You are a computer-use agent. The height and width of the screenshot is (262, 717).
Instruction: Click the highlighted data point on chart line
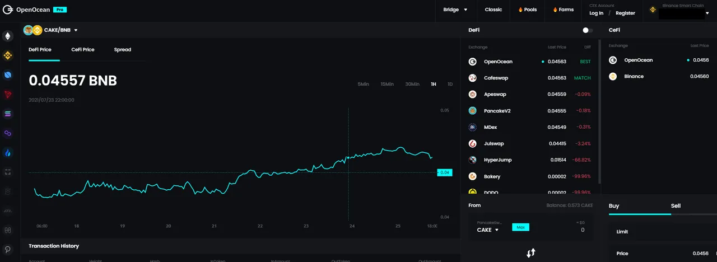point(348,158)
